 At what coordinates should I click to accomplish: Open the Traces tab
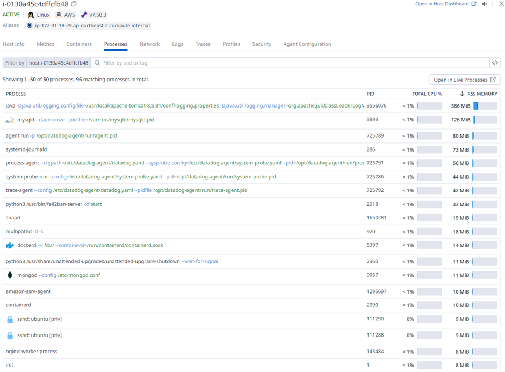(x=203, y=44)
